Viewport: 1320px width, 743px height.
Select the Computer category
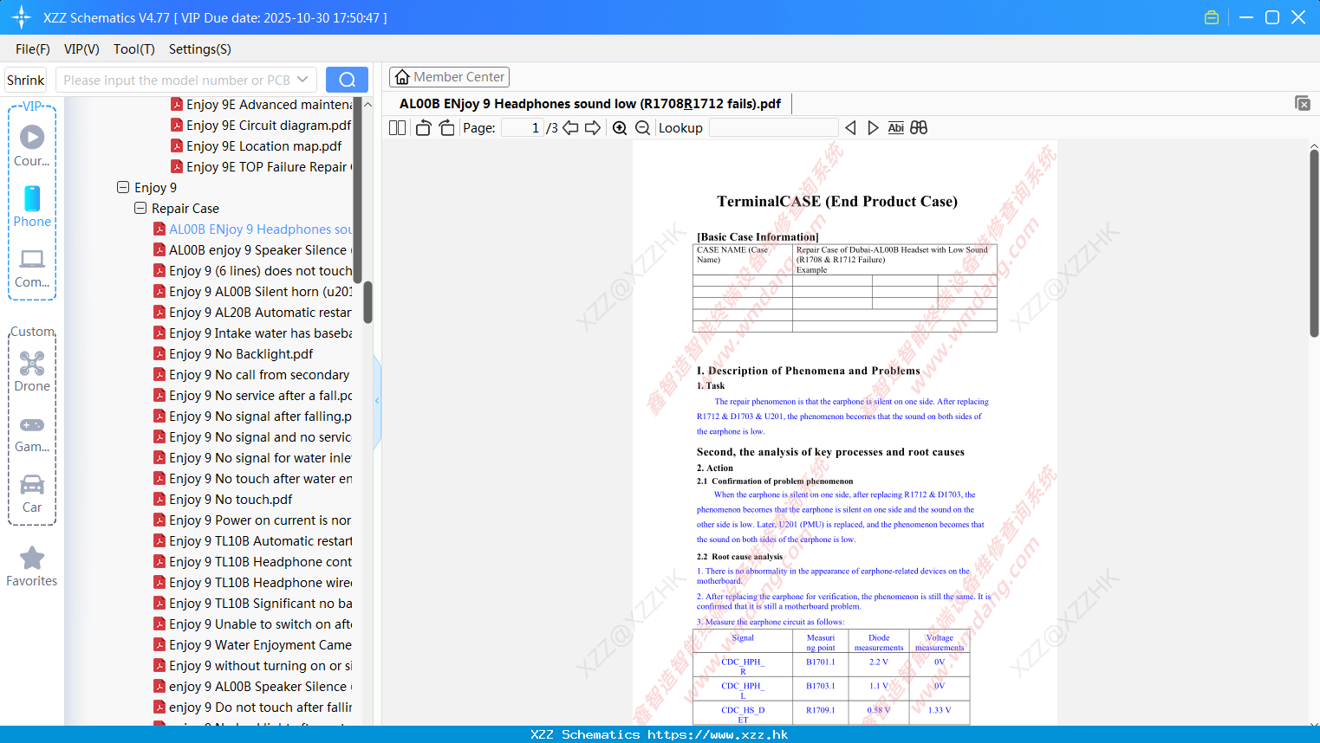click(32, 268)
